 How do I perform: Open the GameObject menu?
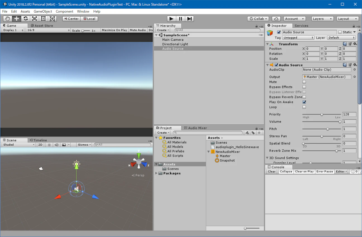point(43,11)
